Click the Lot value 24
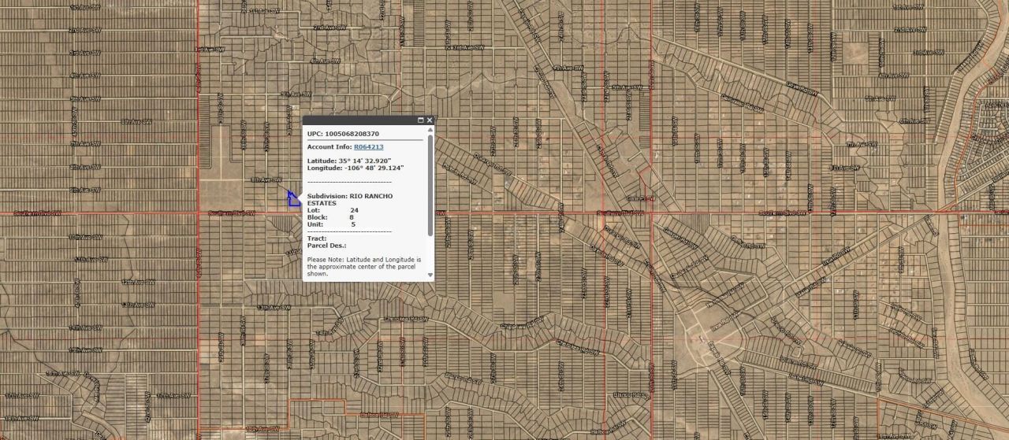This screenshot has width=1009, height=440. 354,210
